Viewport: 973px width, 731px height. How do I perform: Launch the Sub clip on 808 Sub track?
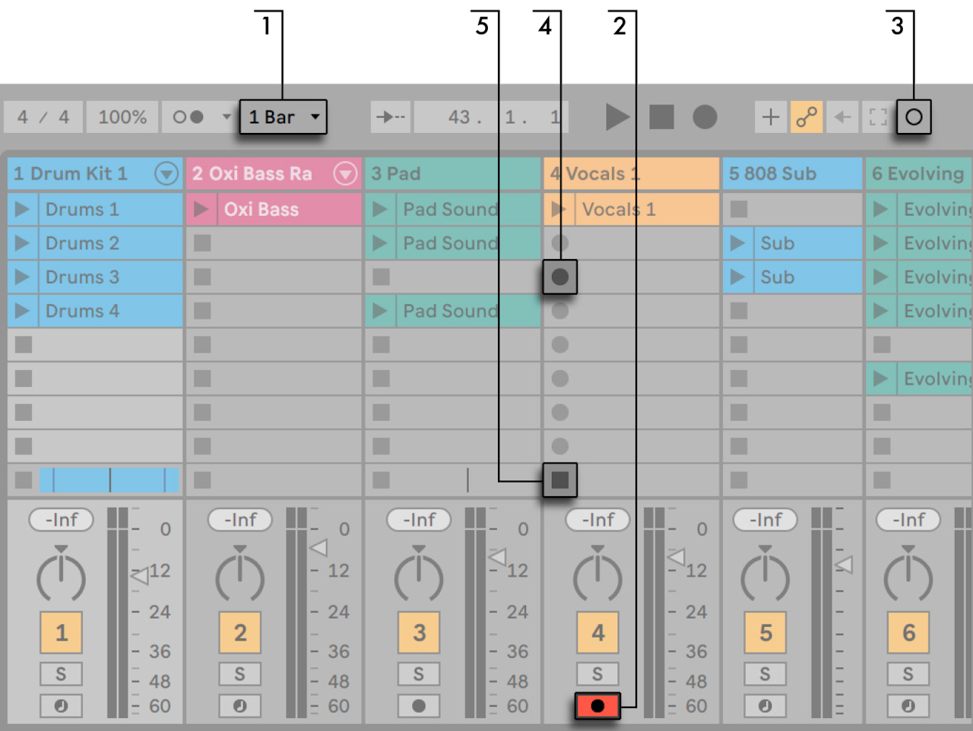(737, 243)
